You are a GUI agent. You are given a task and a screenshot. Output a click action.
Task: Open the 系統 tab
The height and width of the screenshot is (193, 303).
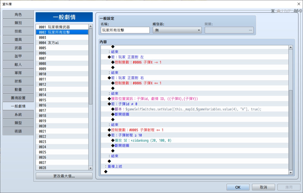(18, 115)
